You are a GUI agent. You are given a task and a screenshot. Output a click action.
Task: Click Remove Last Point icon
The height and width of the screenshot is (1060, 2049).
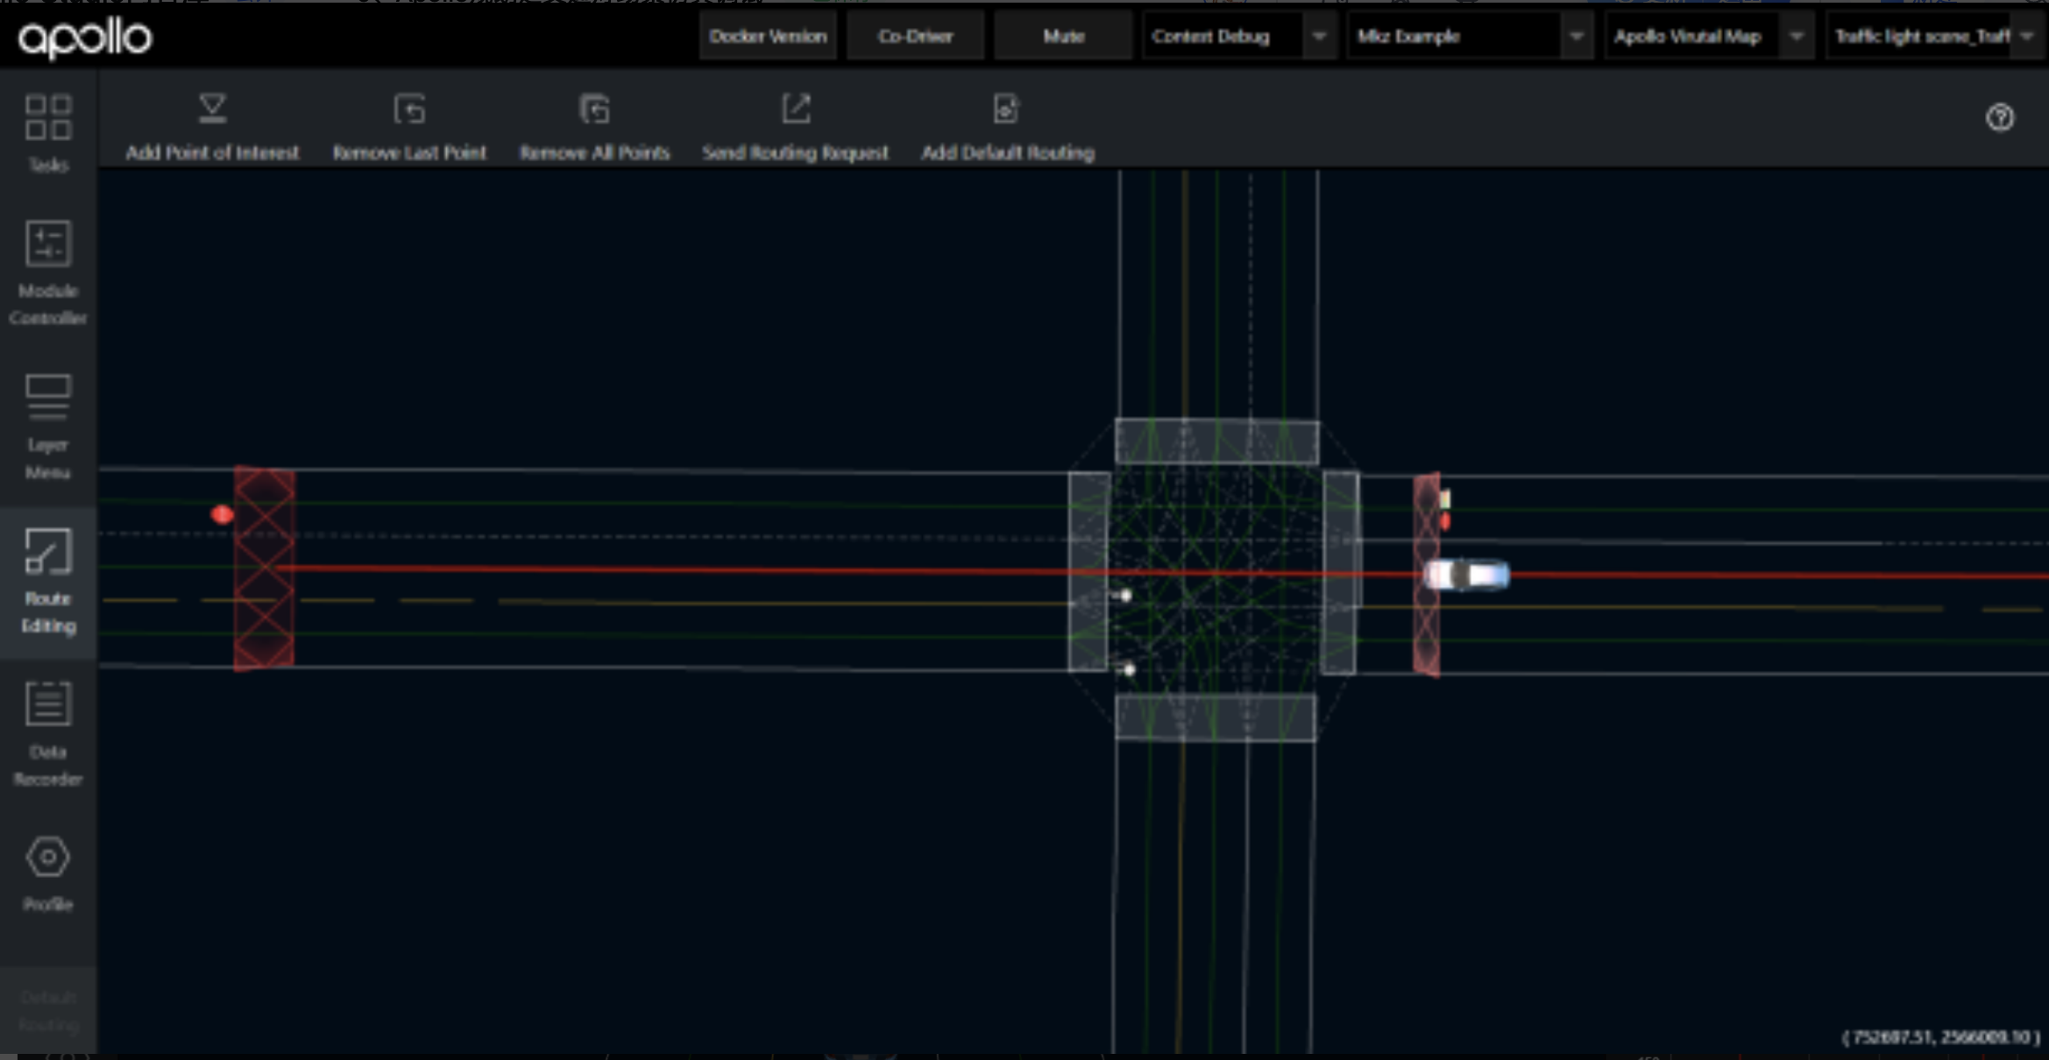pyautogui.click(x=409, y=110)
